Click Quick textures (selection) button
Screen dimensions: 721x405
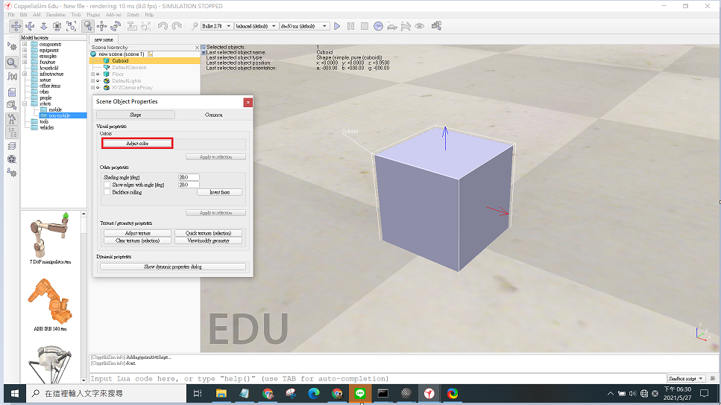click(208, 233)
